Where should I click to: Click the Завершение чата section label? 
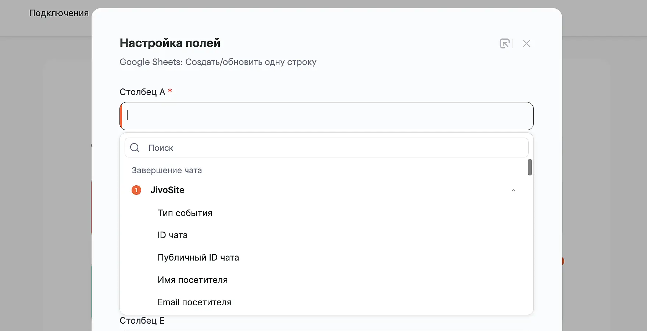(167, 170)
